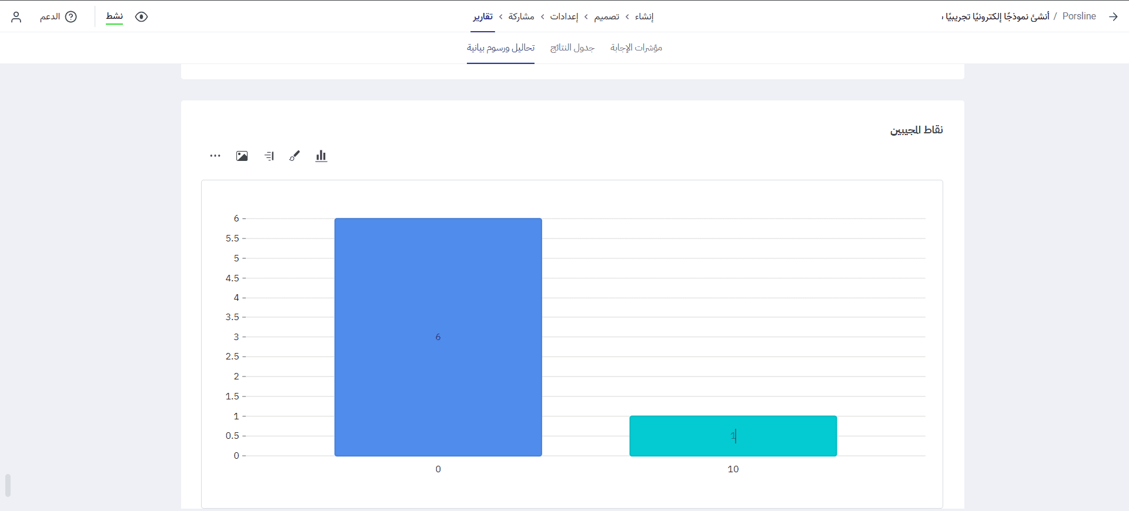
Task: Go to the مشاركة step
Action: 522,16
